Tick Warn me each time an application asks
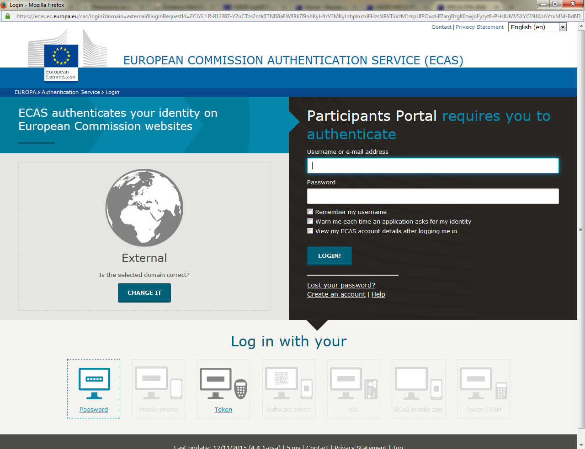The image size is (585, 449). [310, 221]
